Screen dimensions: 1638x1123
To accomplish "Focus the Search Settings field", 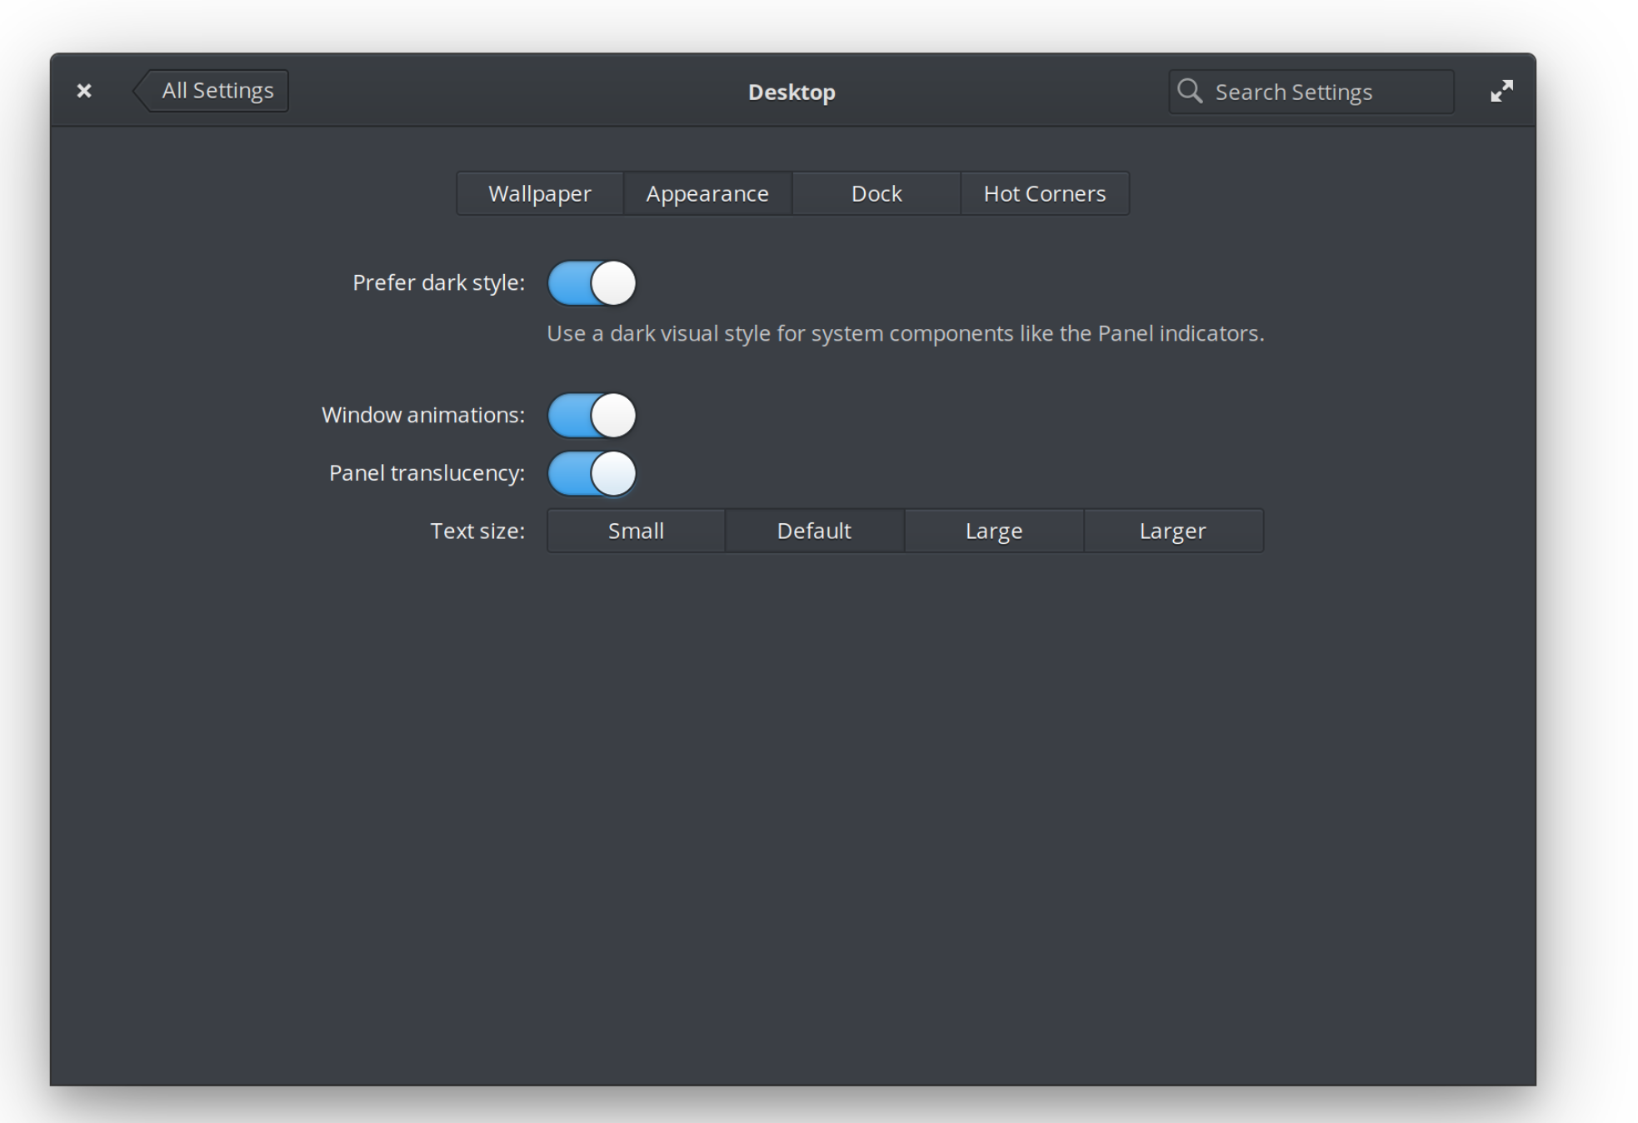I will pos(1311,92).
